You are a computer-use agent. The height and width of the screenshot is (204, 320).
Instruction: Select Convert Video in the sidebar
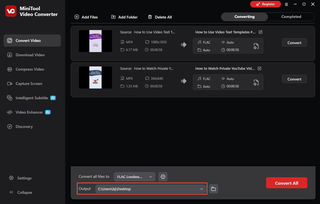(32, 41)
